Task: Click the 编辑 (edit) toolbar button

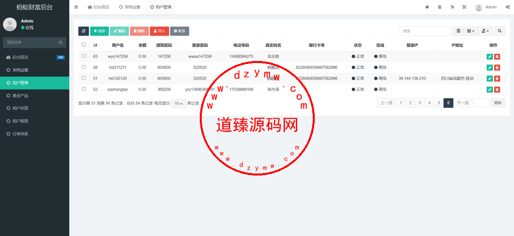Action: pos(119,31)
